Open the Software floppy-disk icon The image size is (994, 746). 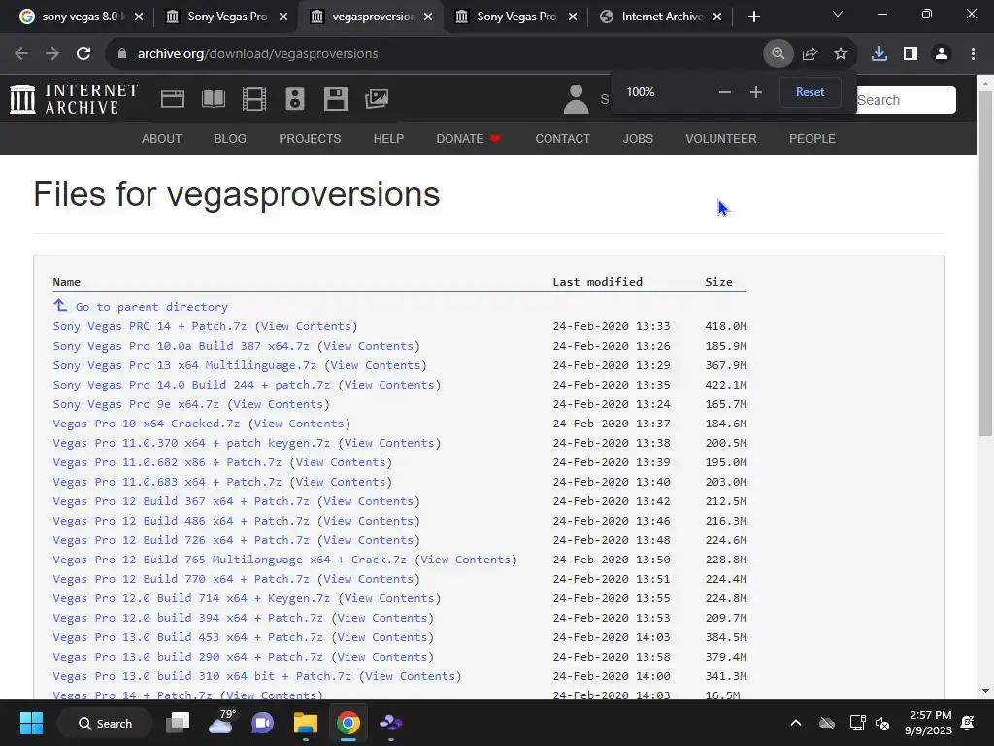click(335, 99)
